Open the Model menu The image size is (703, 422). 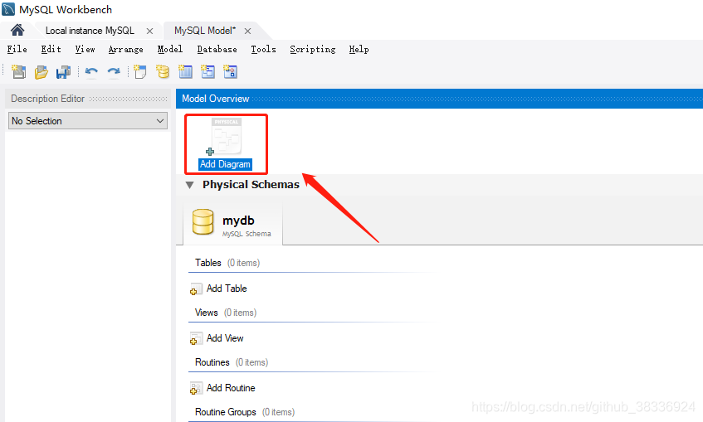coord(170,49)
